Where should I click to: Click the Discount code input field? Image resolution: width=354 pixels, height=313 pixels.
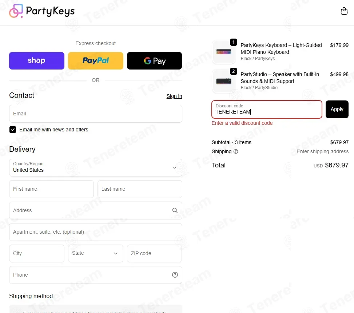coord(267,109)
